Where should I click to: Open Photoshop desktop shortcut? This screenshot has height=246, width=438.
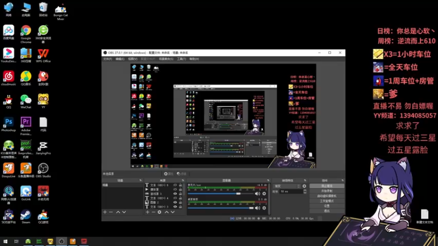point(8,125)
